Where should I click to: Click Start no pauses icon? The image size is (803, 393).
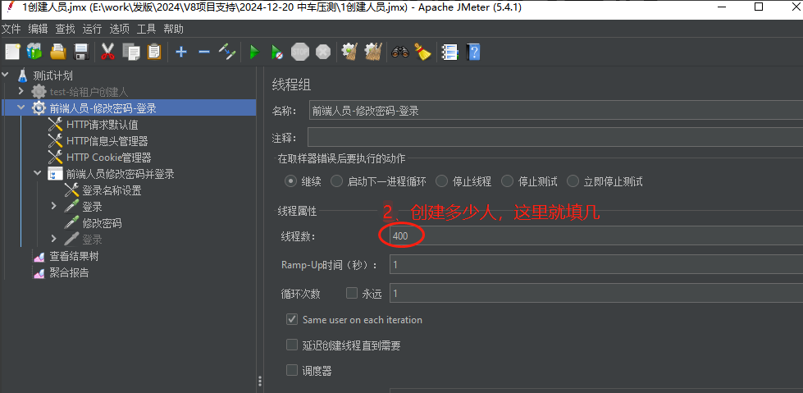coord(276,52)
